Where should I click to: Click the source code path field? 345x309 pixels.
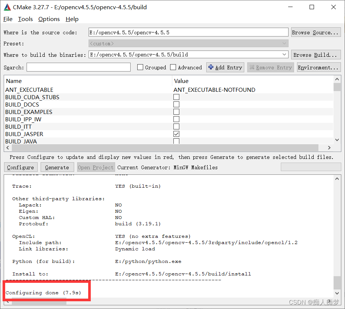pos(188,32)
